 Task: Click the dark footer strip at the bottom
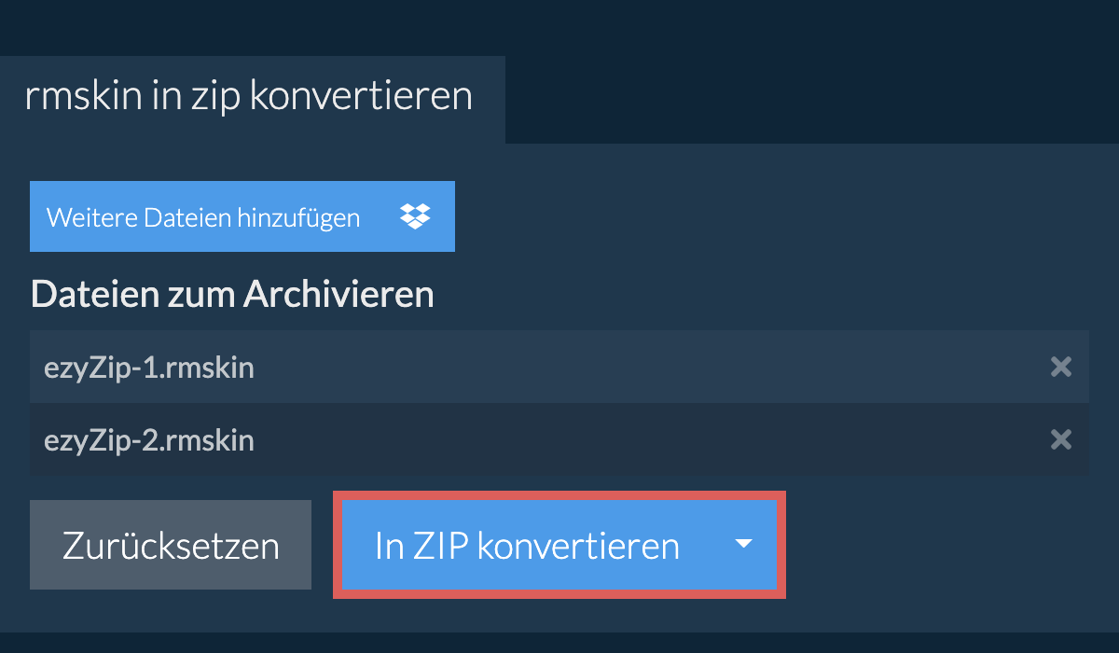click(x=559, y=643)
